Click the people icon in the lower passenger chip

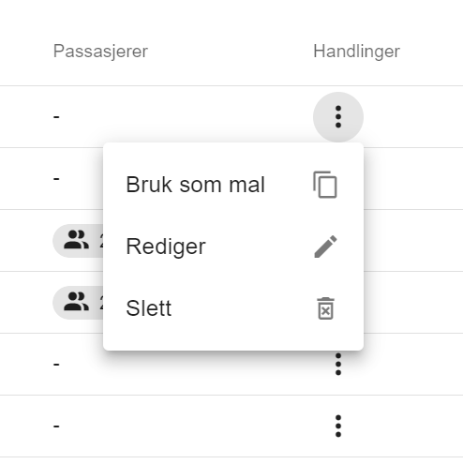pos(76,302)
